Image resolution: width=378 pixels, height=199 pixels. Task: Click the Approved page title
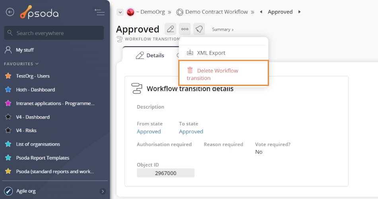tap(138, 29)
